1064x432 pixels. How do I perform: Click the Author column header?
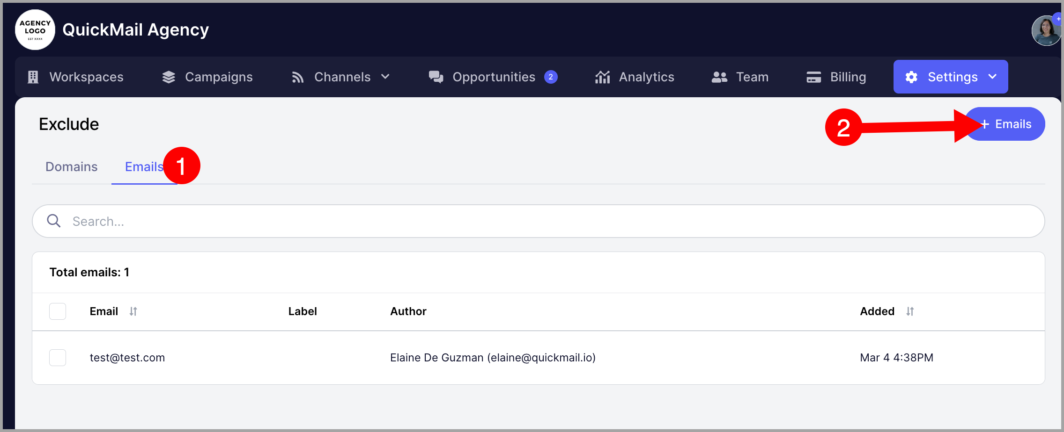[x=408, y=311]
